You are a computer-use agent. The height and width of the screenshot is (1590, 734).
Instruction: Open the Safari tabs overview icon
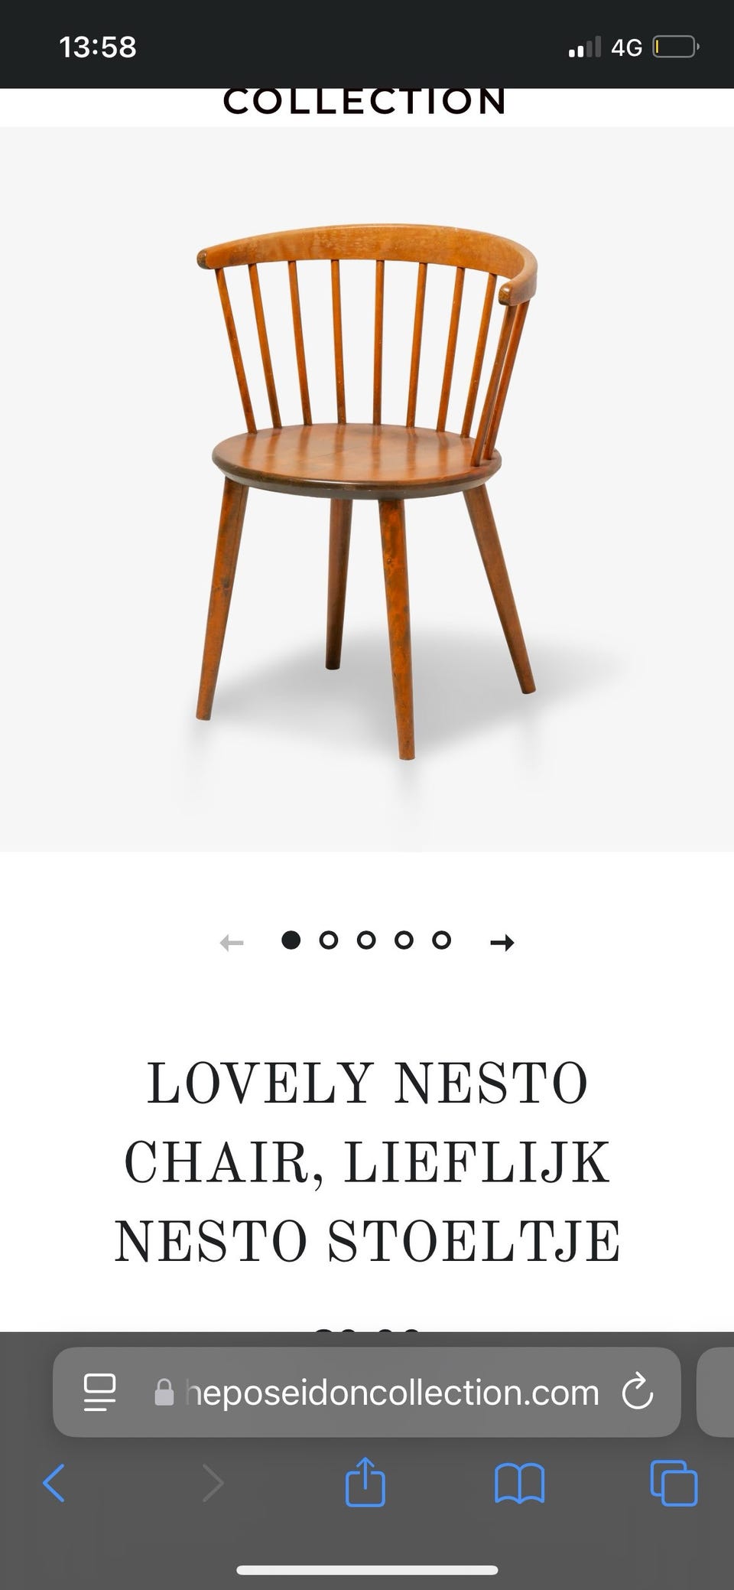coord(674,1484)
